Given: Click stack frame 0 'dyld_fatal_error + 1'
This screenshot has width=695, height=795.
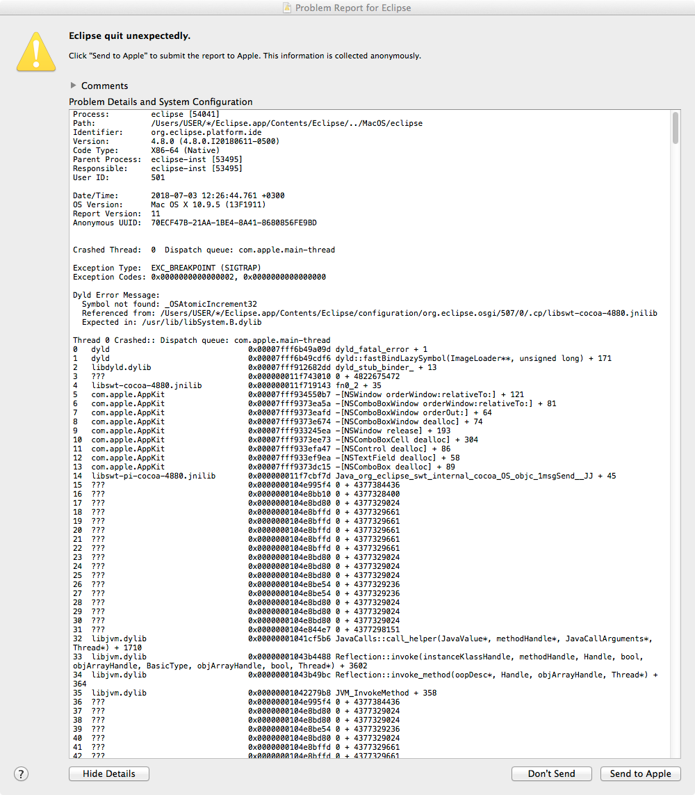Looking at the screenshot, I should click(250, 349).
